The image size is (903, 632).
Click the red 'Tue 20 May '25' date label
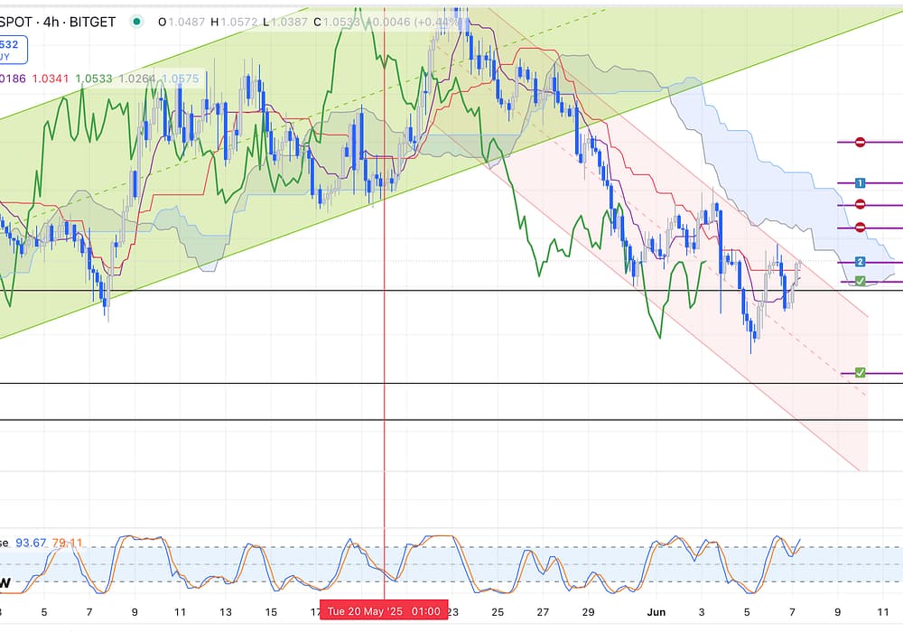coord(383,611)
